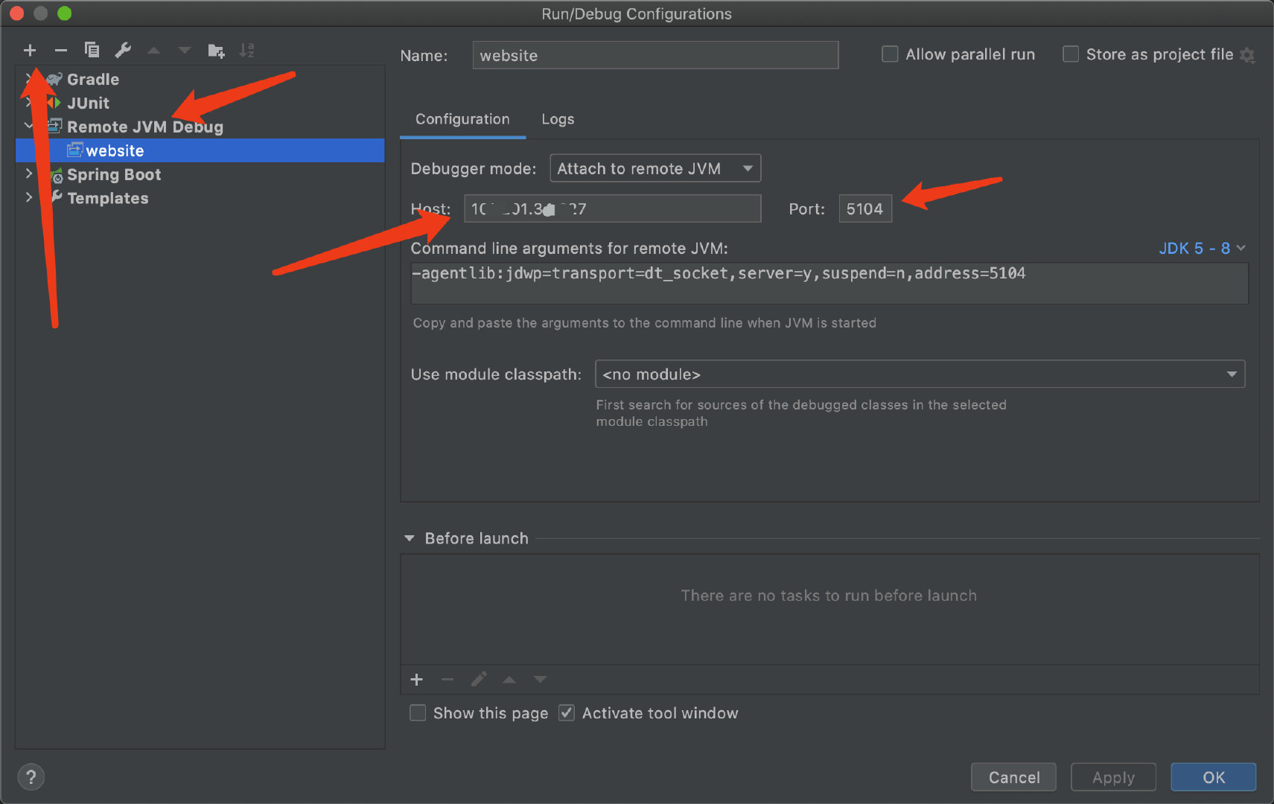1274x804 pixels.
Task: Copy the selected configuration
Action: click(92, 50)
